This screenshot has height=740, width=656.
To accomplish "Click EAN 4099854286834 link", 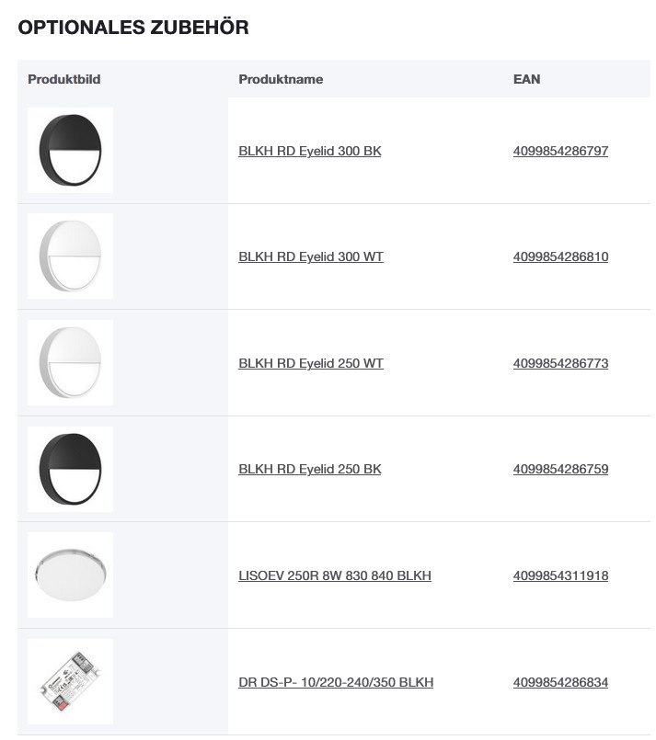I will point(560,682).
